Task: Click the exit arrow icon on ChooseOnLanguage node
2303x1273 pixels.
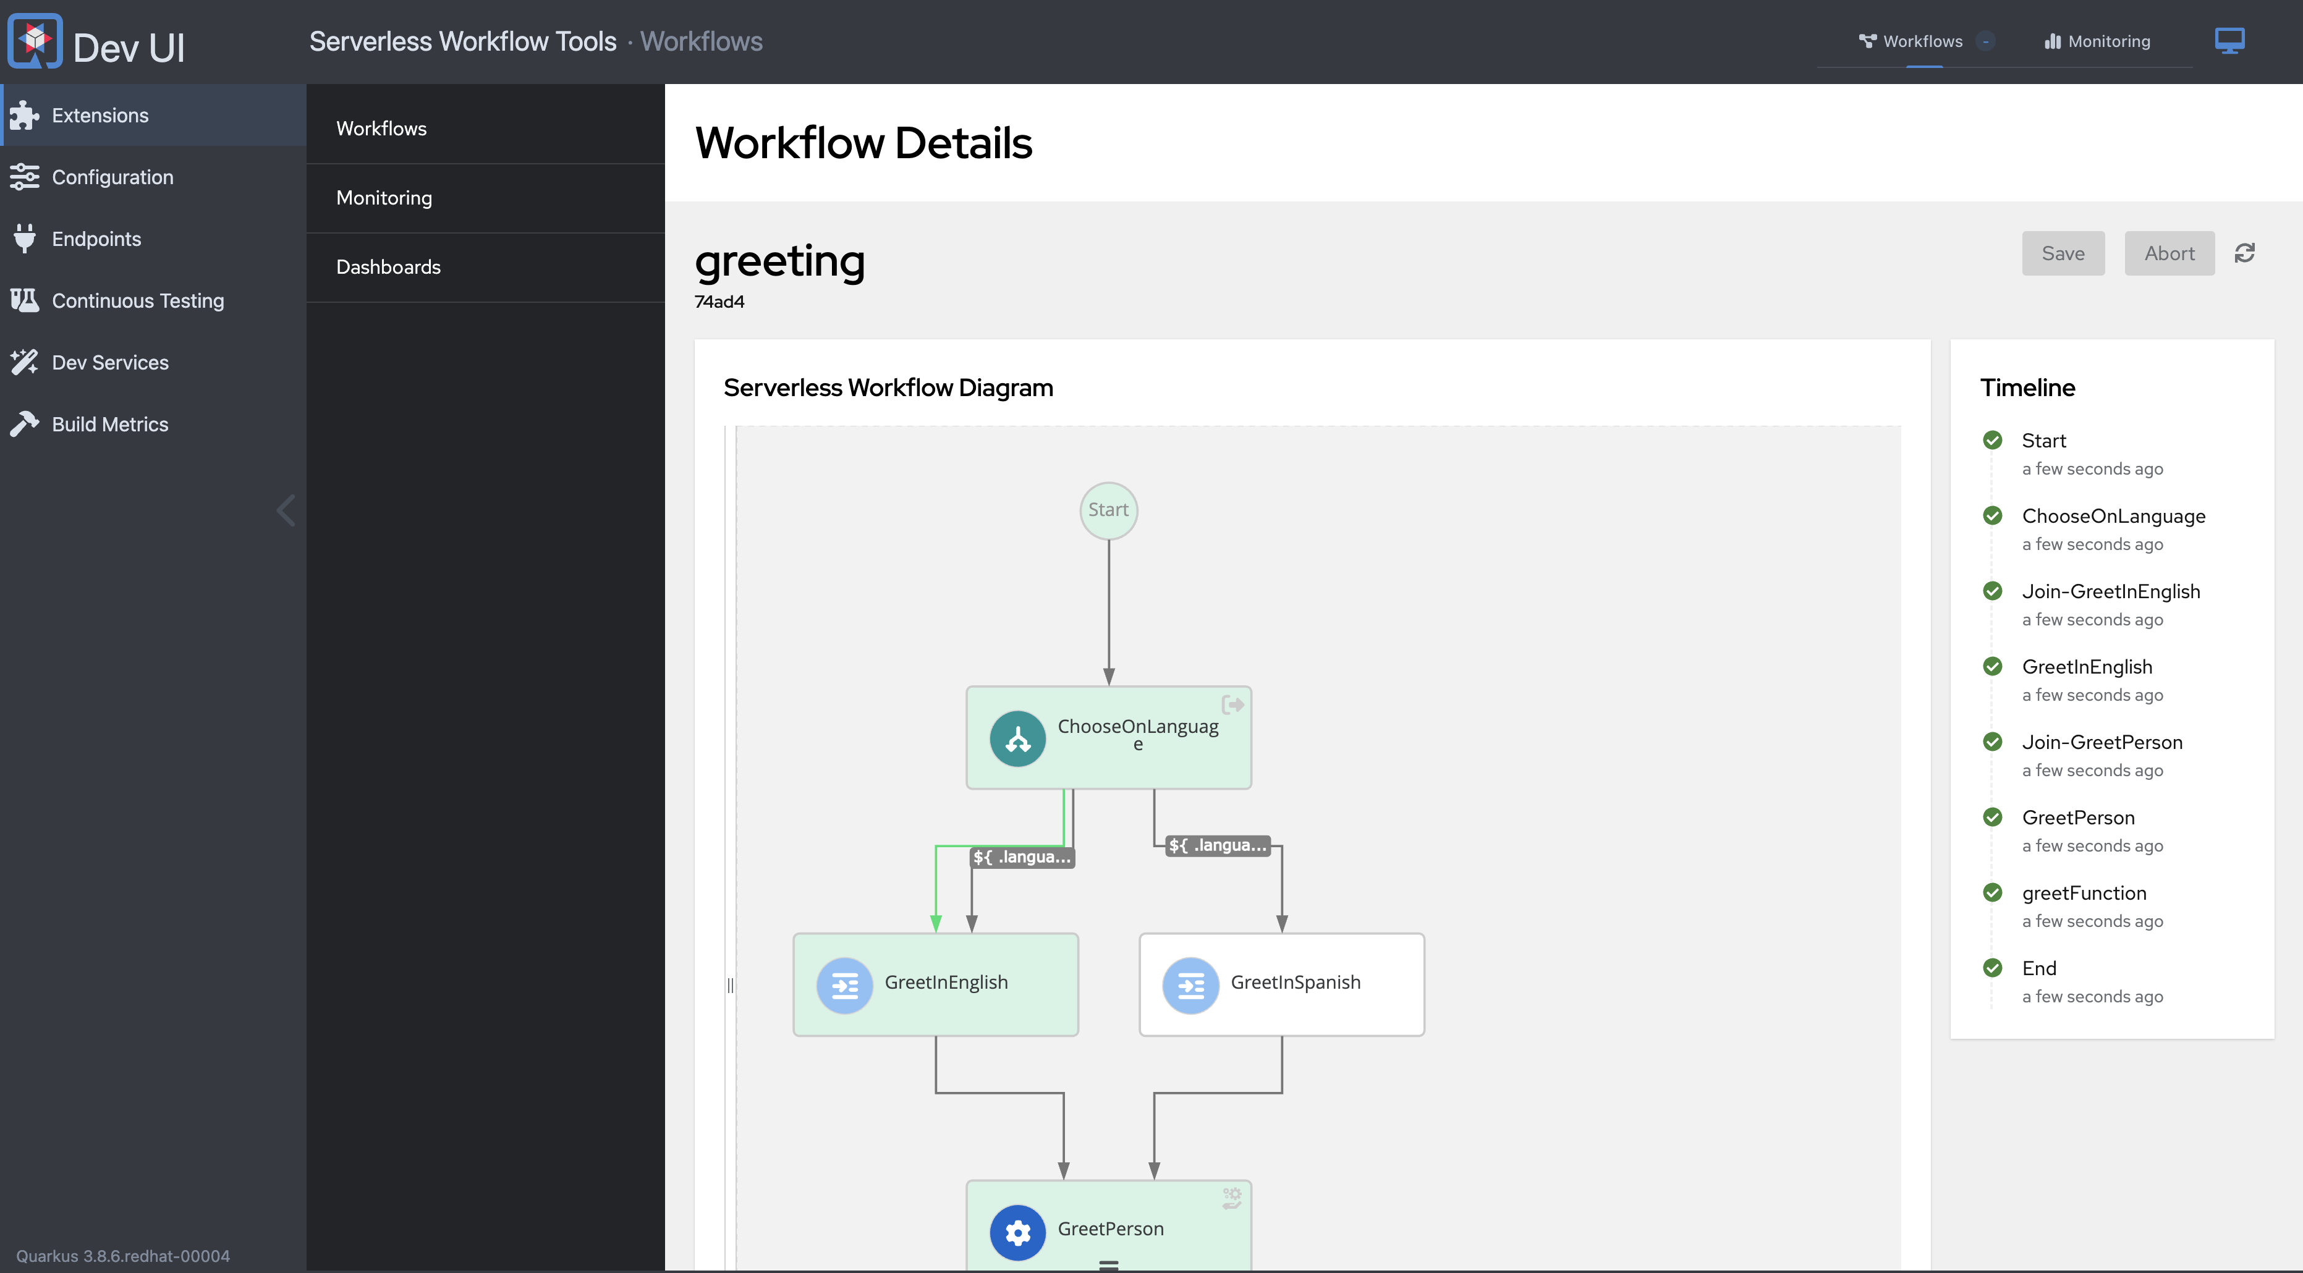Action: point(1234,703)
